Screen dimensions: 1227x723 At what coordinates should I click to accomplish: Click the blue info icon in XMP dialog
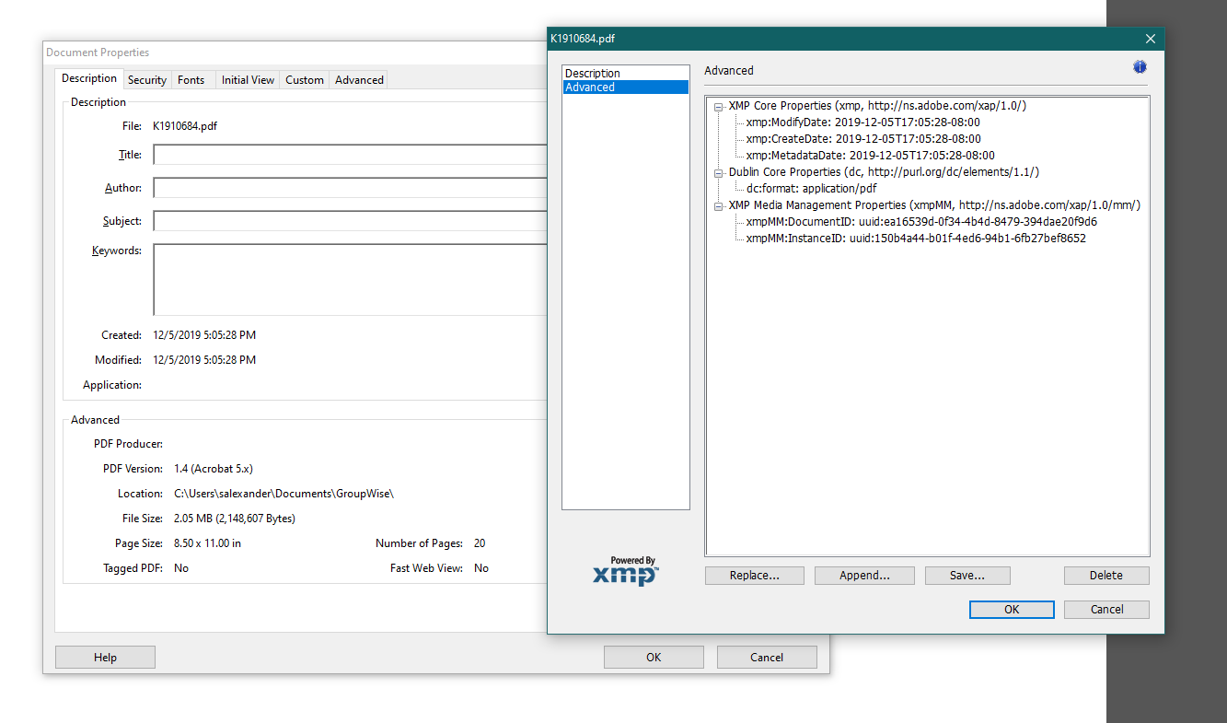click(x=1140, y=66)
